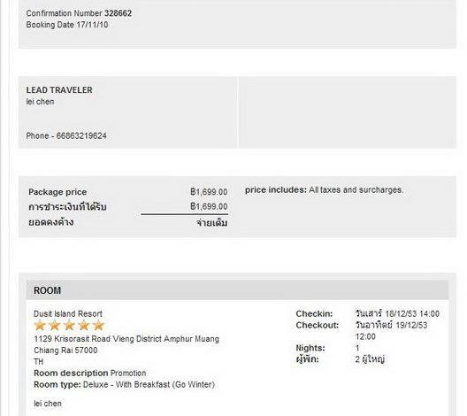Click the fifth gold star rating icon

(98, 325)
